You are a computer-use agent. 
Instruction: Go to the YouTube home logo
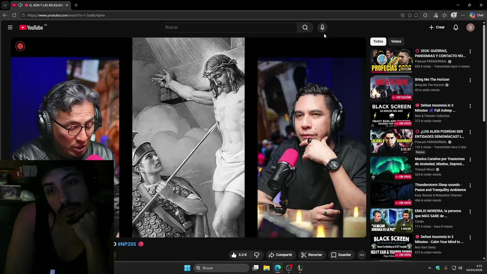pyautogui.click(x=31, y=27)
